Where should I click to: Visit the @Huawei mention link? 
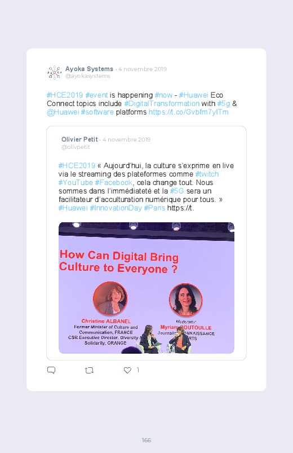[63, 112]
